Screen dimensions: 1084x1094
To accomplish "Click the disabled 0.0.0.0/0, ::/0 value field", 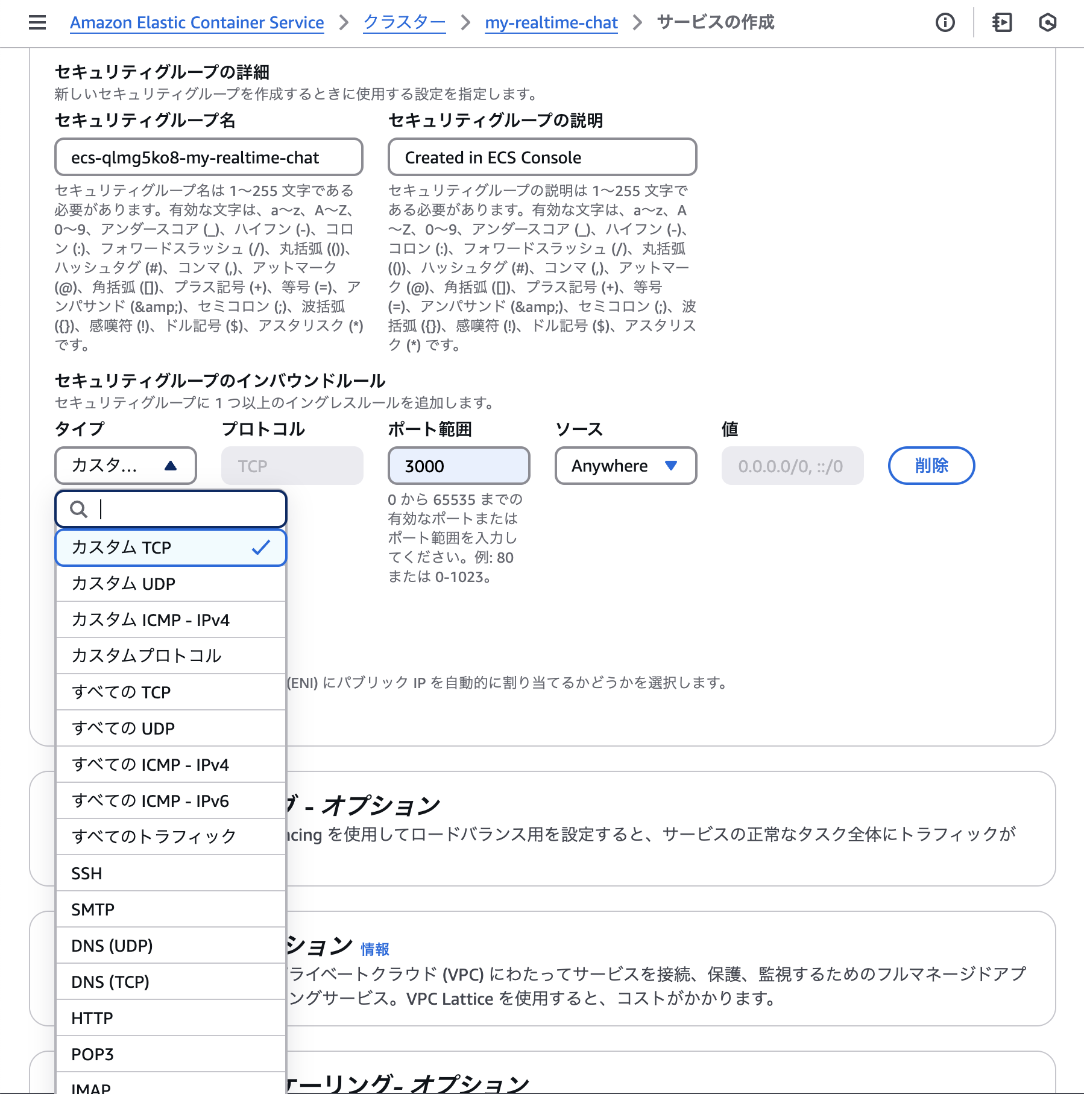I will (x=792, y=466).
